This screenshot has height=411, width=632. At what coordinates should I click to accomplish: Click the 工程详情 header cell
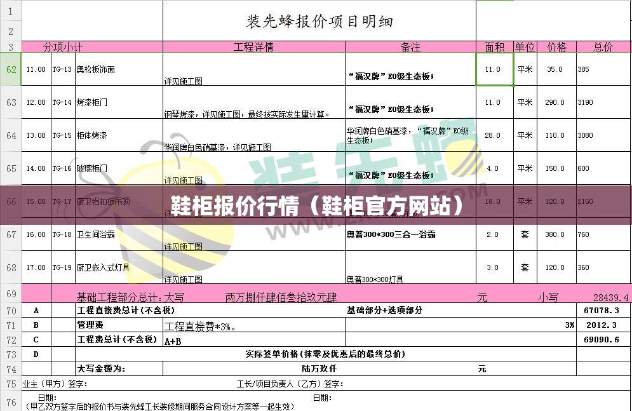click(x=254, y=47)
